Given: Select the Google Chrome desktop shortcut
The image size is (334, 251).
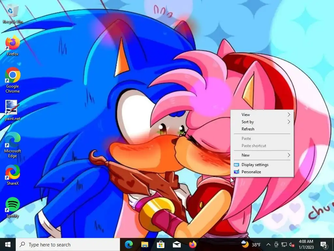Looking at the screenshot, I should tap(13, 80).
